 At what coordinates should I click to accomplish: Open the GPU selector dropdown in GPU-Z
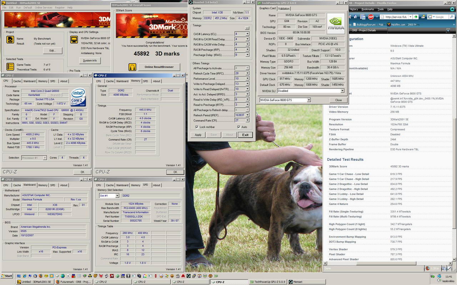point(309,100)
